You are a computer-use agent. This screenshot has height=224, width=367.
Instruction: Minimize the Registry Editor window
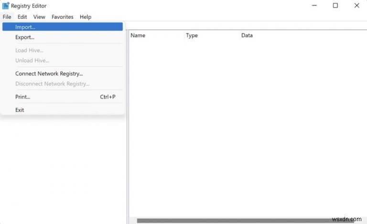click(314, 6)
